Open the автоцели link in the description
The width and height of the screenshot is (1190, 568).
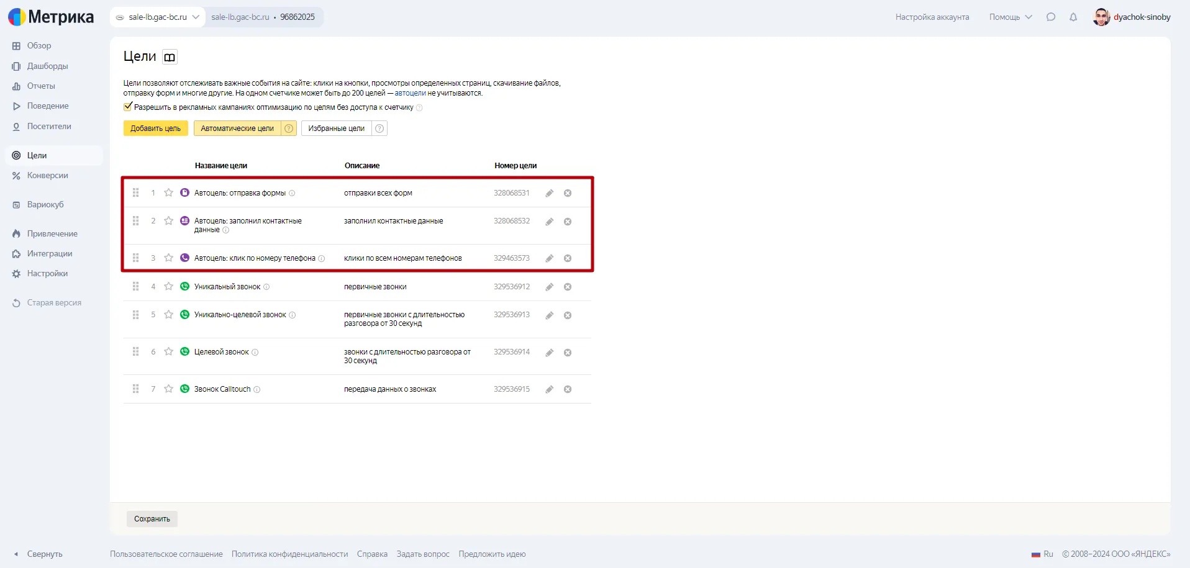(410, 93)
